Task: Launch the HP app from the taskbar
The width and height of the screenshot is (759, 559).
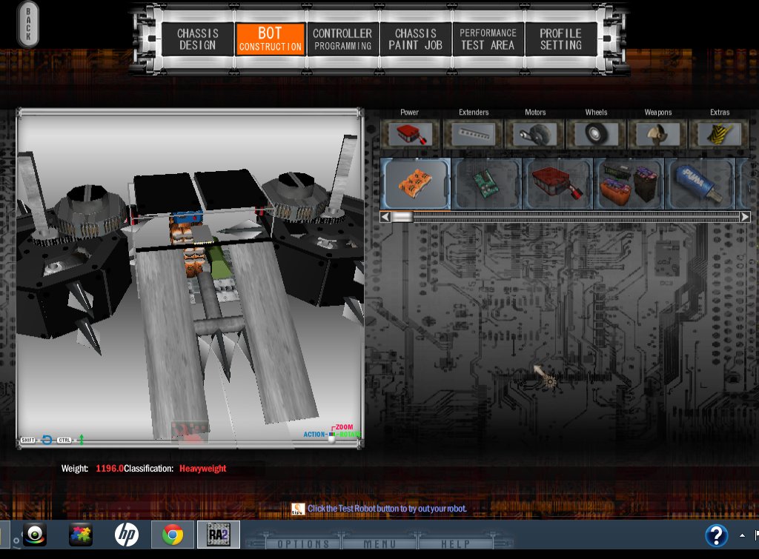Action: (126, 535)
